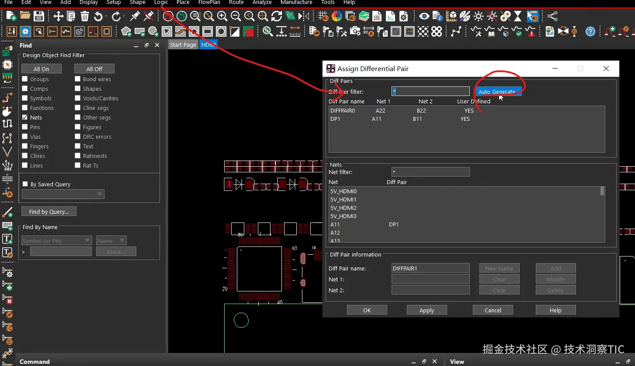Select the Add Circle shape tool

[153, 32]
